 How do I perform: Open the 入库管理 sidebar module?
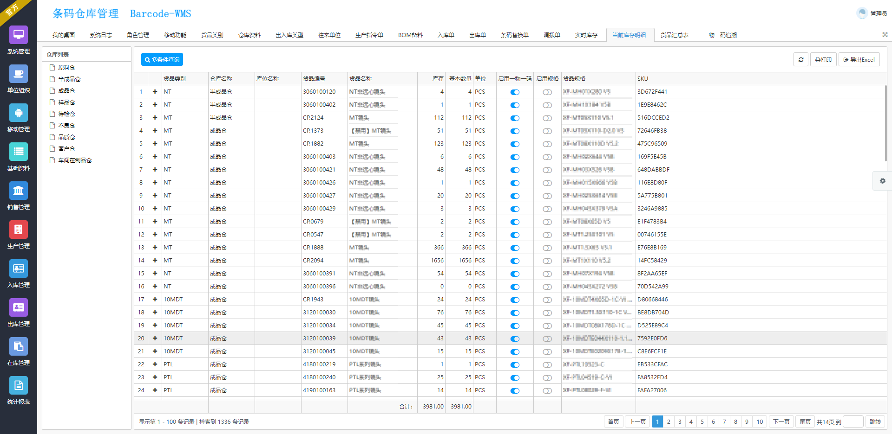(19, 274)
